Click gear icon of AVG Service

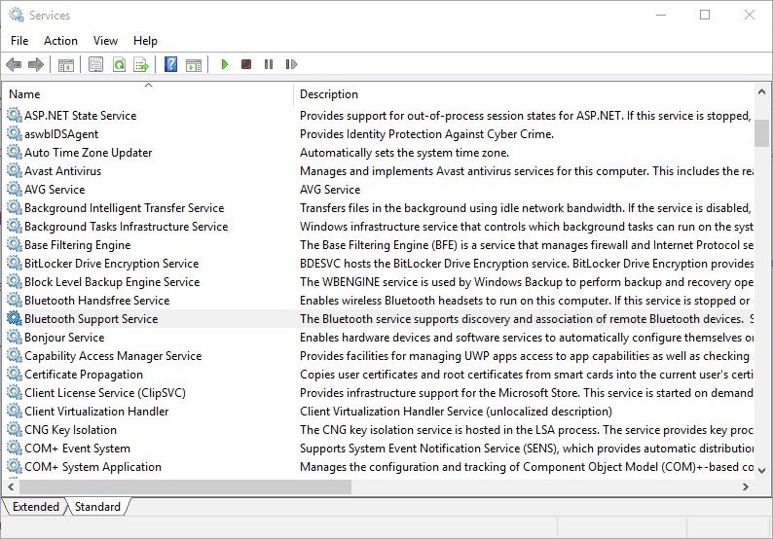point(15,189)
